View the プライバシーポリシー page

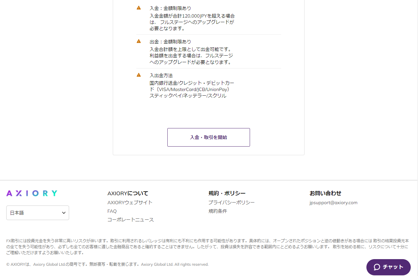click(231, 203)
